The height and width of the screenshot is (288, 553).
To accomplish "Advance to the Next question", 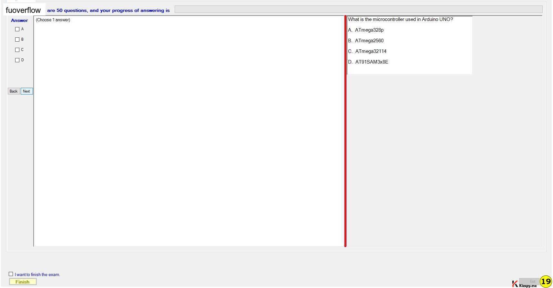I will click(x=26, y=91).
